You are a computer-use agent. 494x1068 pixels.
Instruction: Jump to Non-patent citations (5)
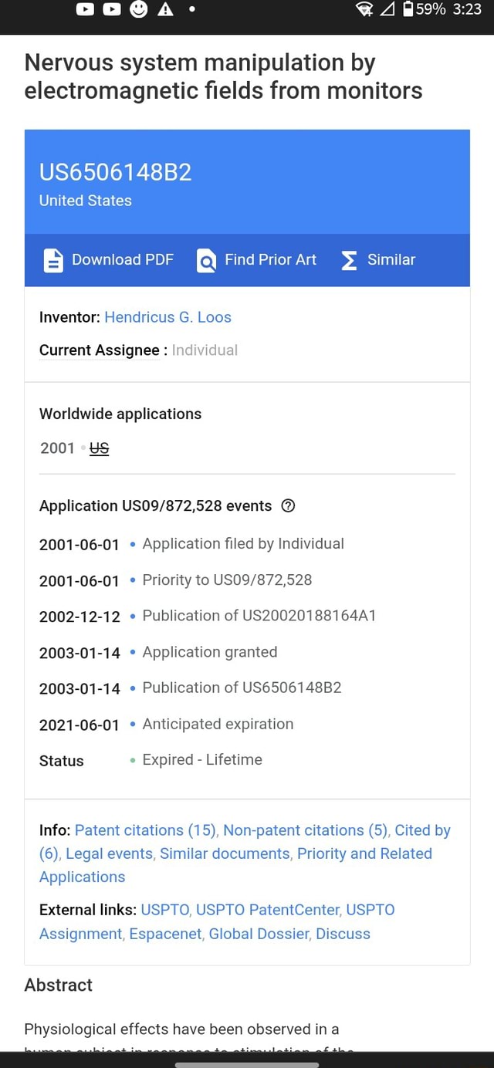coord(306,830)
